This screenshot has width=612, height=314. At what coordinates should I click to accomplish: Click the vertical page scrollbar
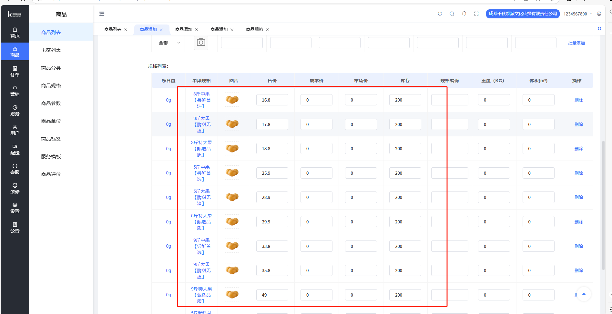click(x=603, y=205)
